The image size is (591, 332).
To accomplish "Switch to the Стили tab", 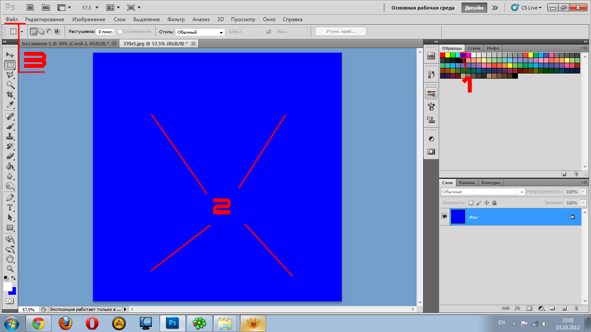I will tap(474, 48).
